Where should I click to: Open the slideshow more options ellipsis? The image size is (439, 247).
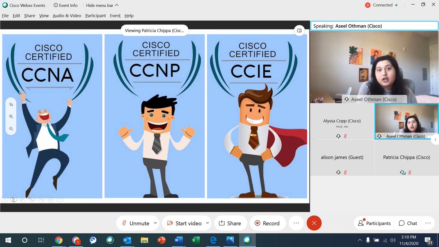60,199
